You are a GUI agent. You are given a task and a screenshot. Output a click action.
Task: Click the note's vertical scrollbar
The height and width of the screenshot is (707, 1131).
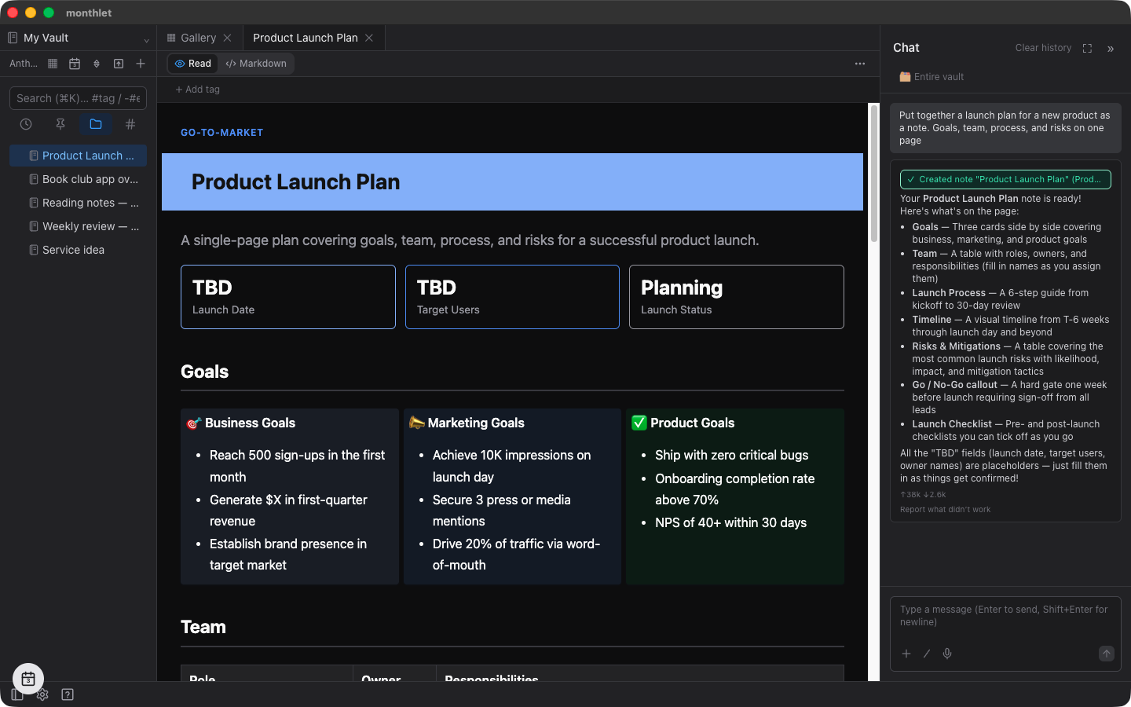tap(873, 173)
